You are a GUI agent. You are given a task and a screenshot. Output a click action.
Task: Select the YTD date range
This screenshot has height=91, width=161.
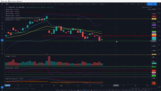20,88
